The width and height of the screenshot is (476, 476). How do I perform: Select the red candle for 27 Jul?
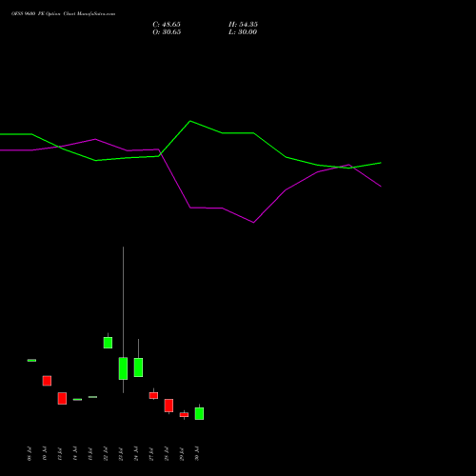pyautogui.click(x=153, y=395)
